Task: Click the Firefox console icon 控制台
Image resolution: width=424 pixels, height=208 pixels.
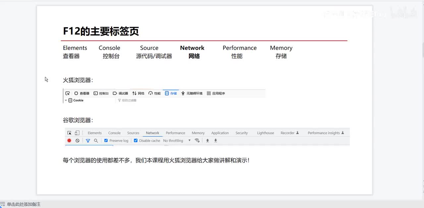Action: point(95,93)
